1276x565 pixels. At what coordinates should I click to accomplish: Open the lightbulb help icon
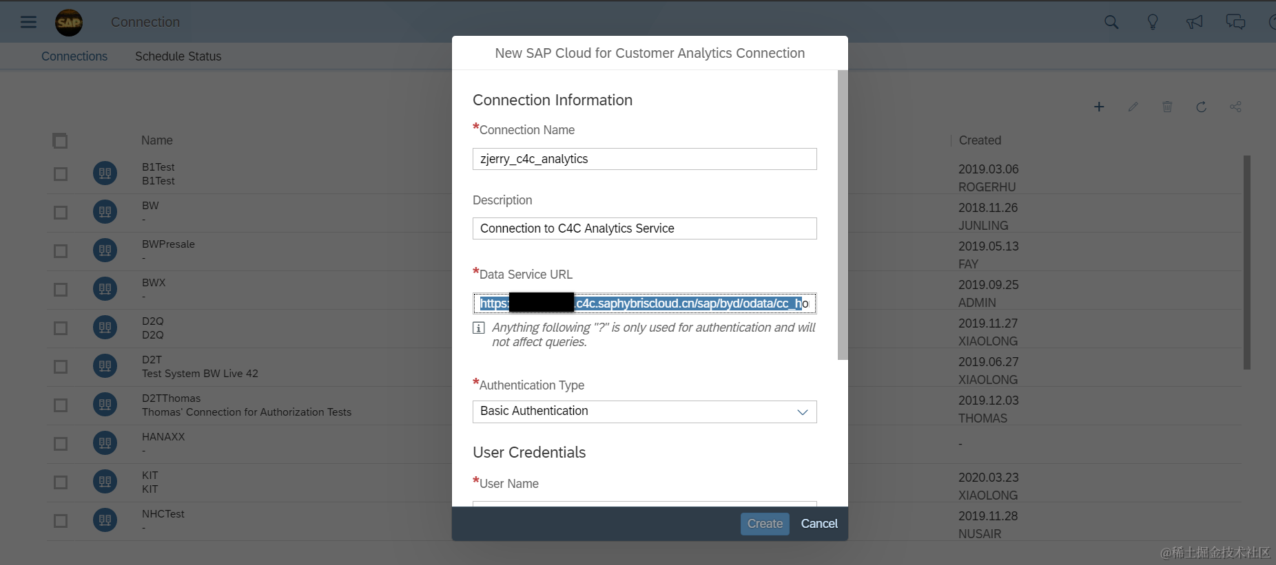(x=1153, y=22)
